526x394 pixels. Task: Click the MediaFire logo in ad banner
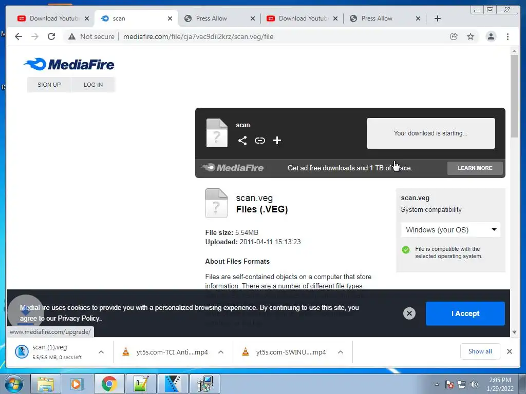232,168
